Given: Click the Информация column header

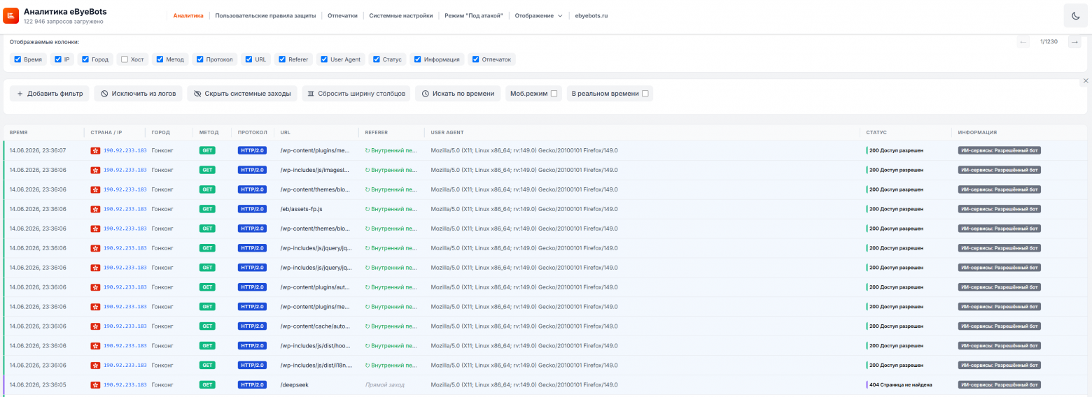Looking at the screenshot, I should point(977,132).
